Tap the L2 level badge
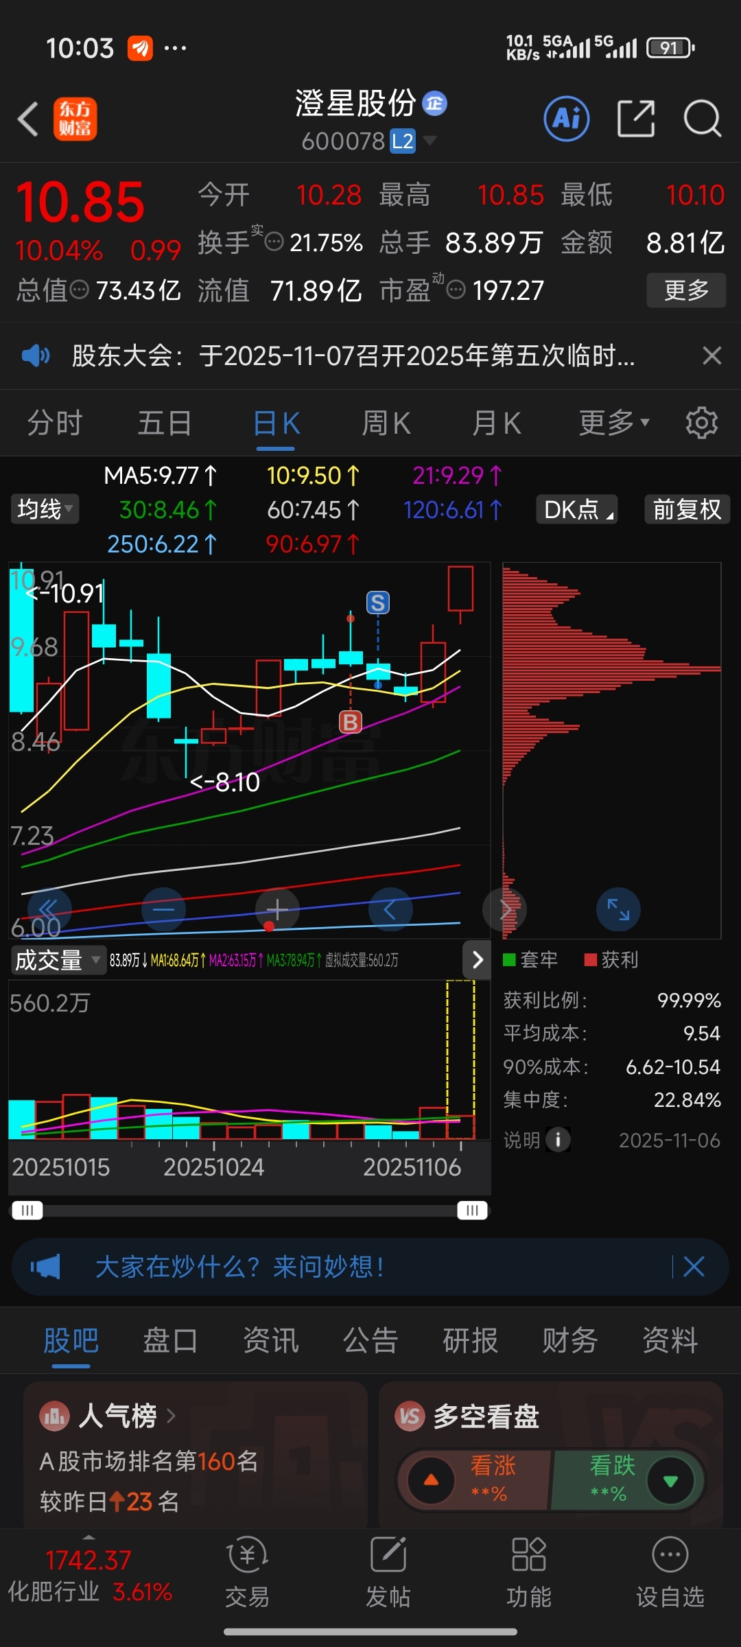741x1647 pixels. pos(403,141)
